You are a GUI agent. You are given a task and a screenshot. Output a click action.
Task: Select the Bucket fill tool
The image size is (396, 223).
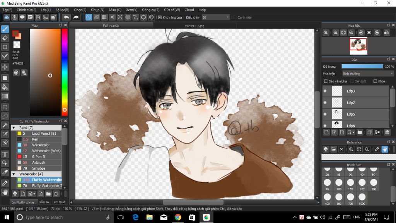[5, 87]
